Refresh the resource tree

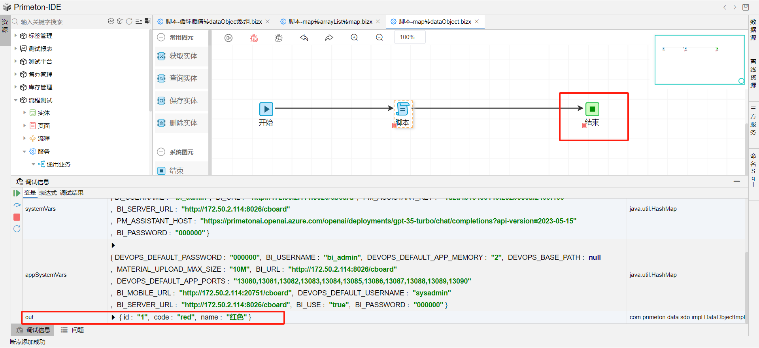[129, 21]
